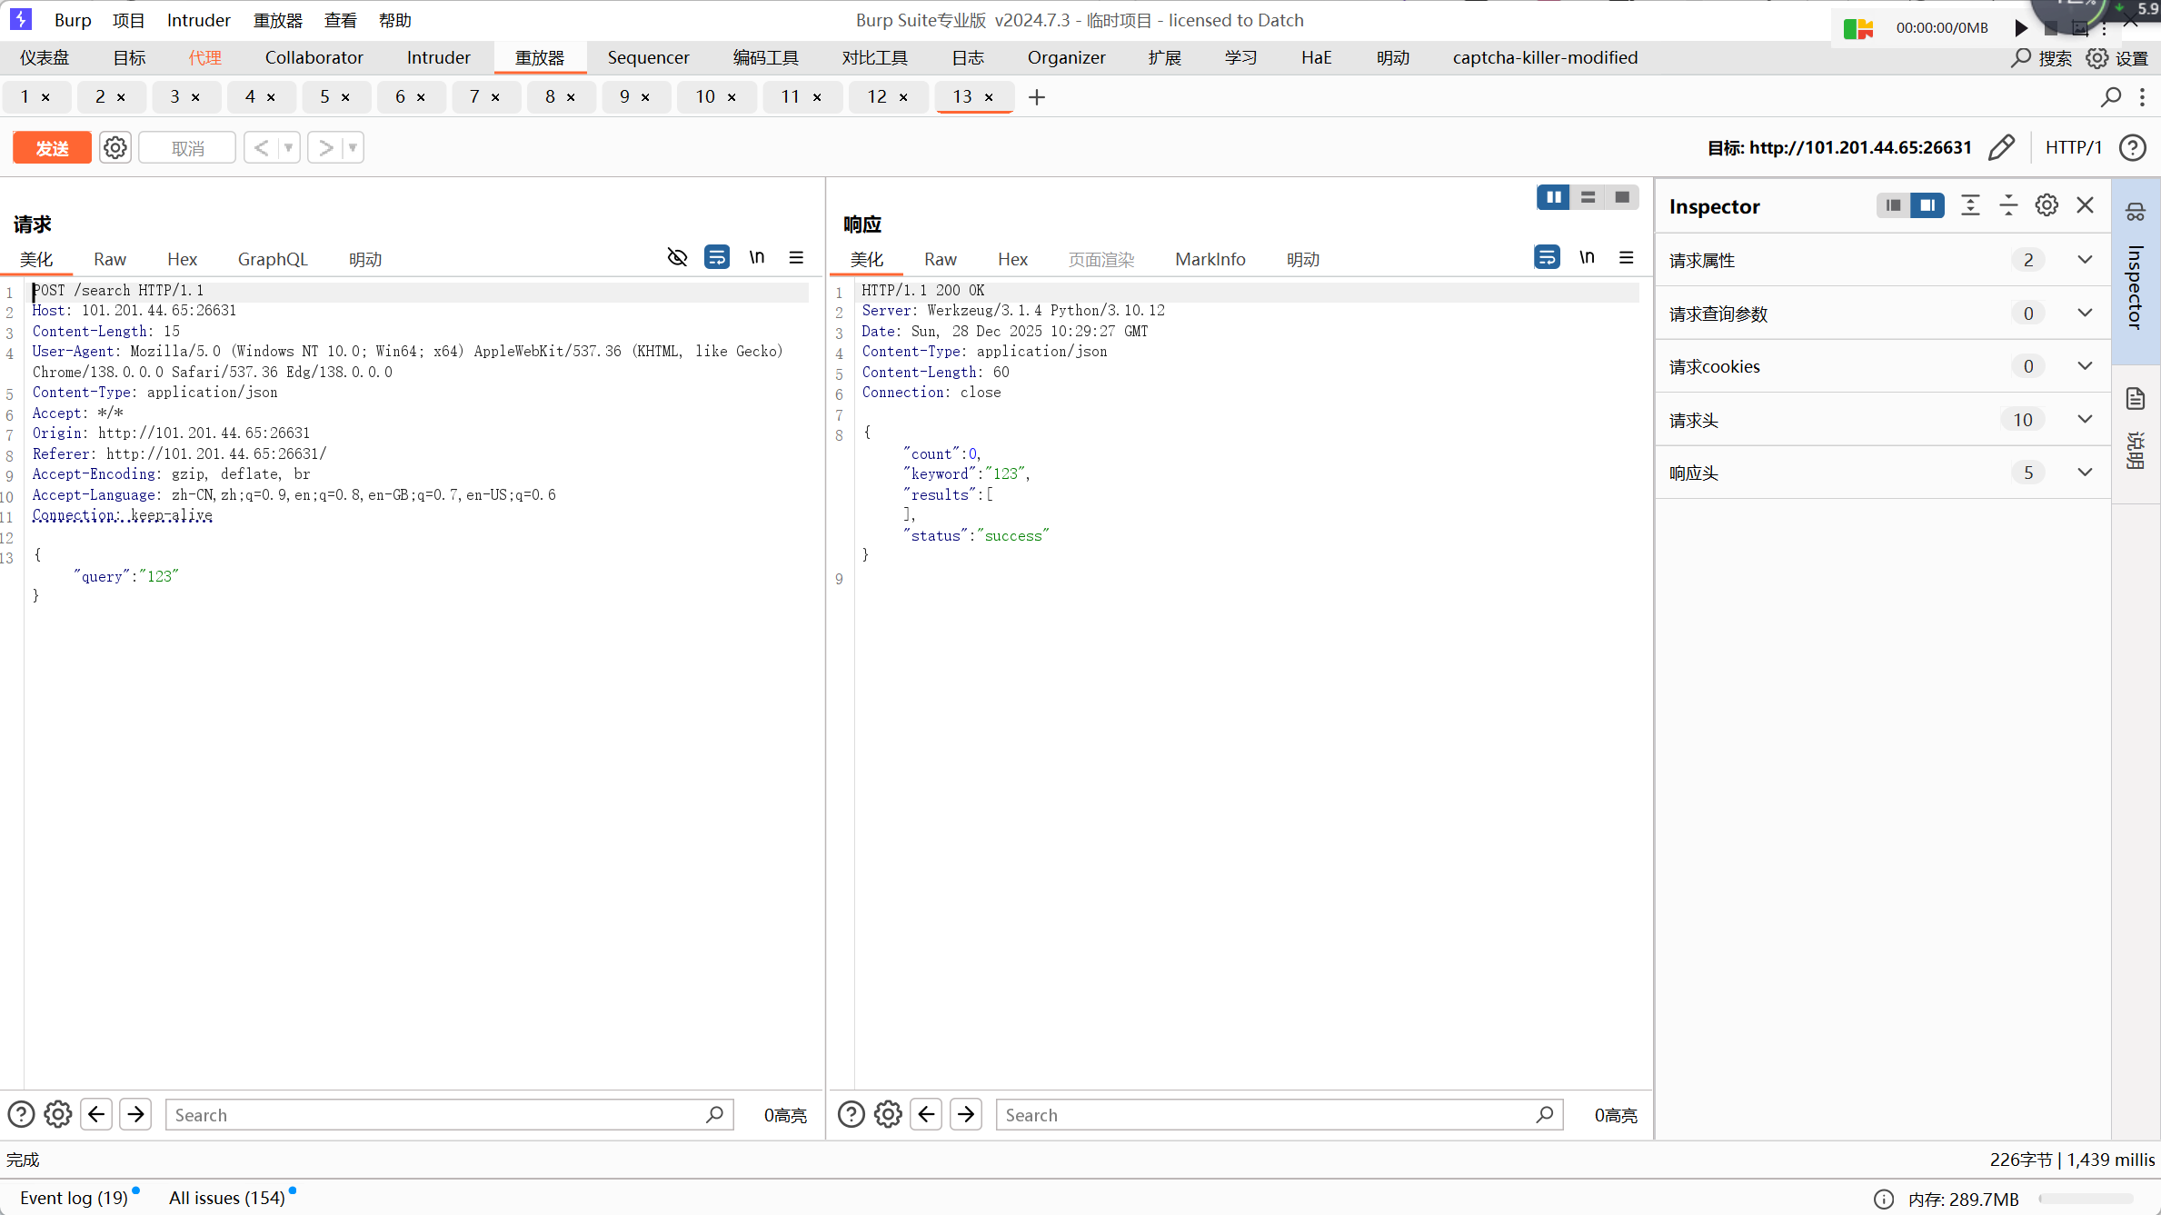Expand the 请求头 section in Inspector
This screenshot has width=2161, height=1215.
(2085, 420)
